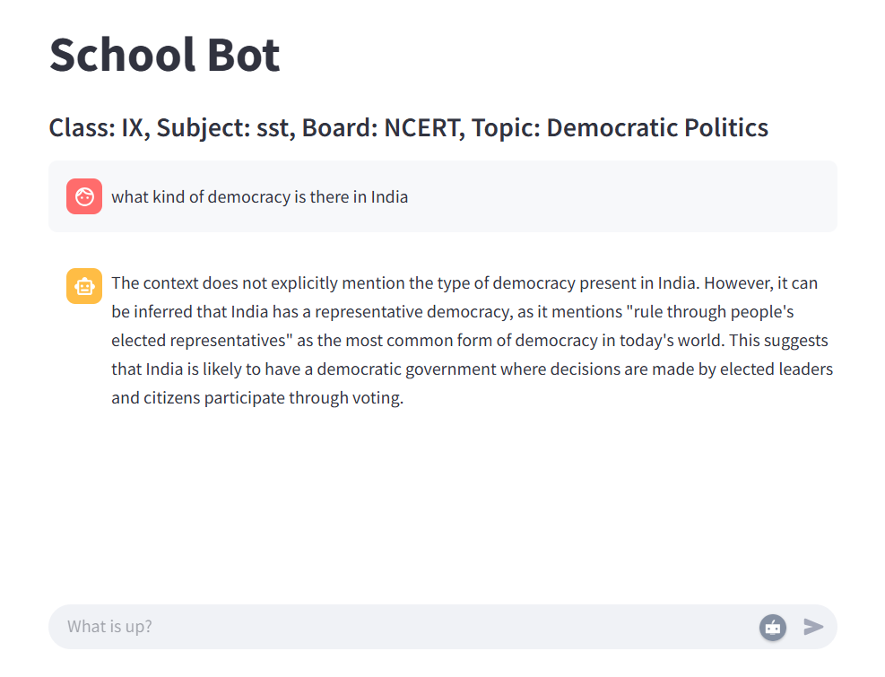885x677 pixels.
Task: Click the question text about democracy in India
Action: click(259, 196)
